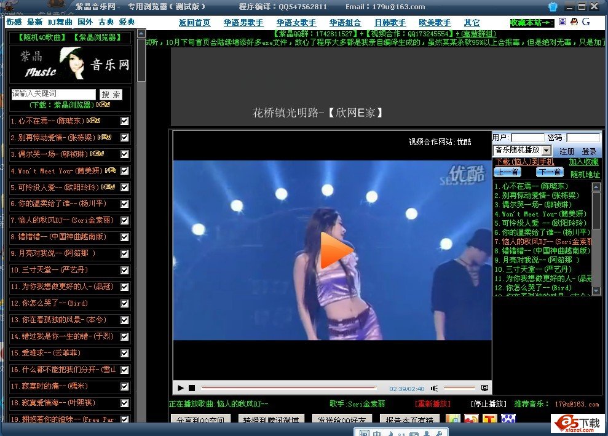
Task: Click the fullscreen icon in player bar
Action: [484, 388]
